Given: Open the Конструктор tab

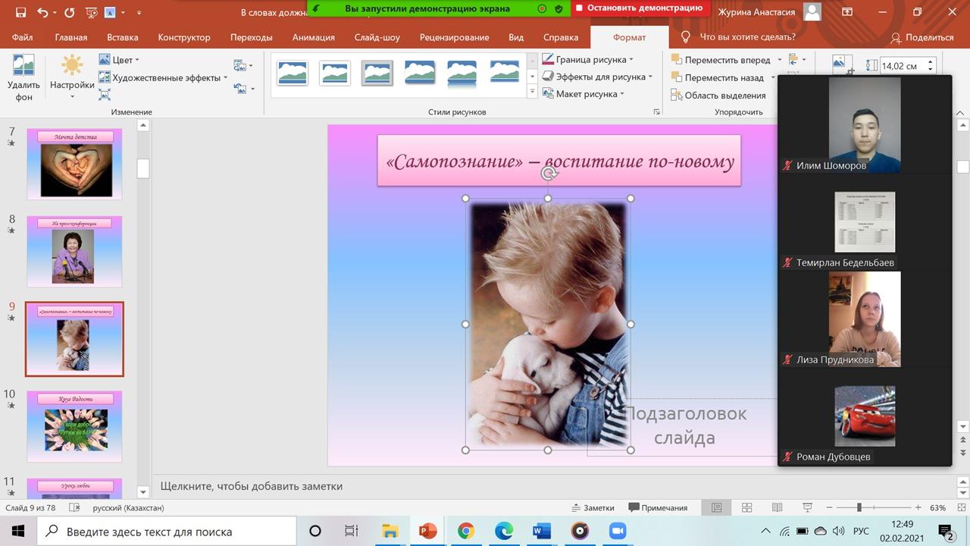Looking at the screenshot, I should 184,37.
